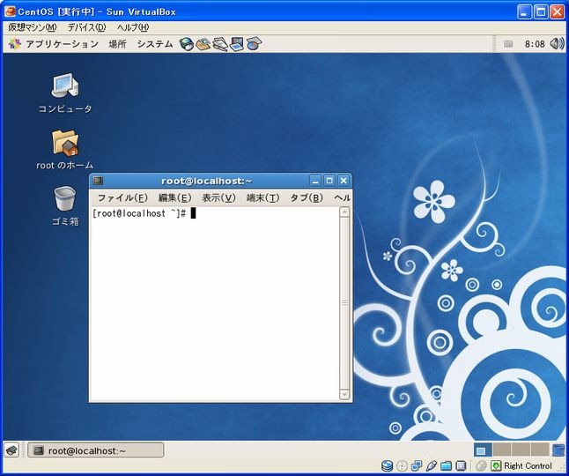Click the VirtualBox shared folders status icon
Viewport: 569px width, 476px height.
(446, 465)
